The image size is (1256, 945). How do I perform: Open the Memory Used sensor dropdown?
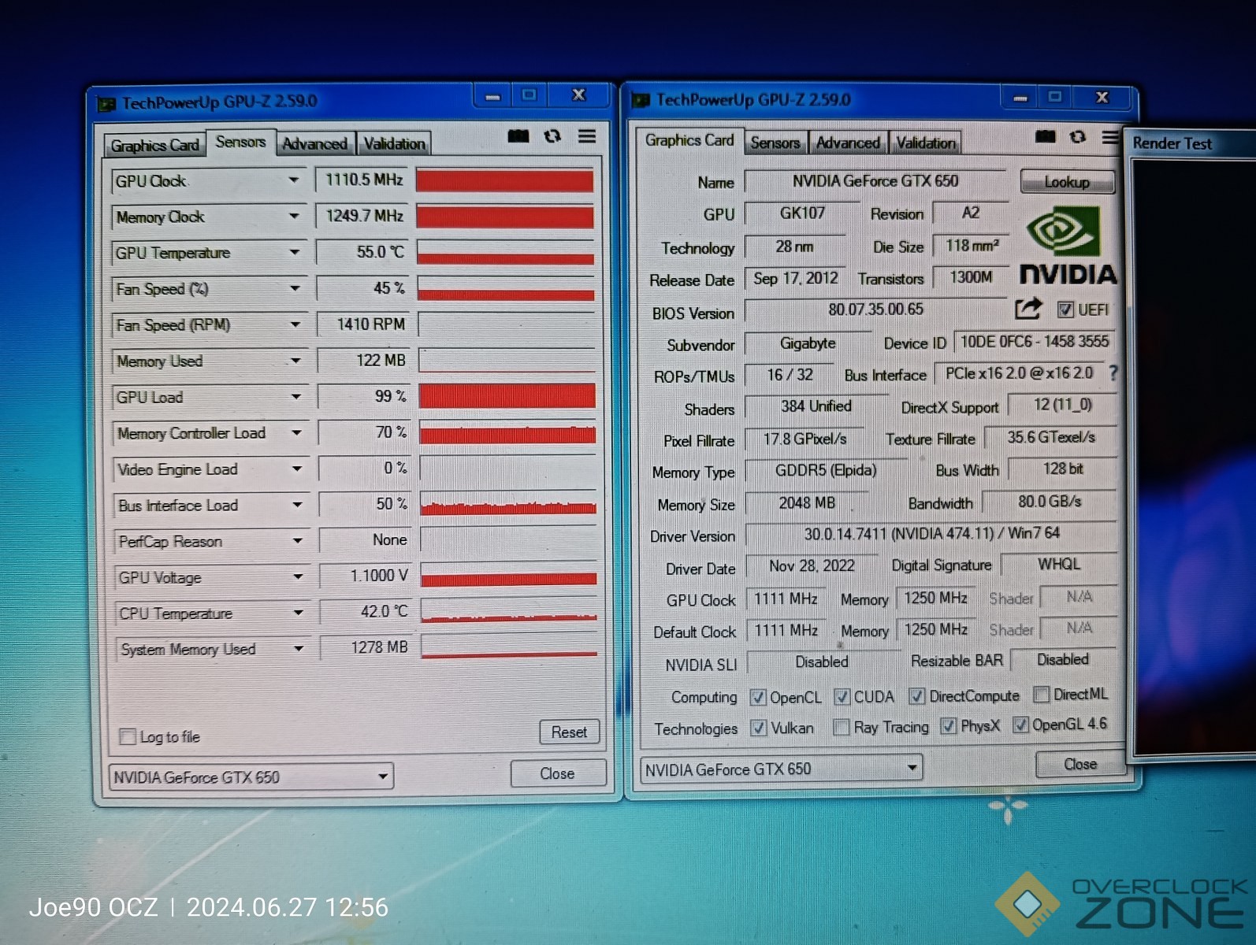(x=295, y=361)
